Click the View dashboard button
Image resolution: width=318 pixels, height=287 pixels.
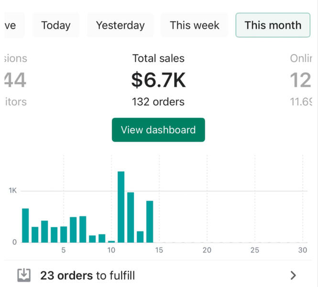[x=158, y=130]
